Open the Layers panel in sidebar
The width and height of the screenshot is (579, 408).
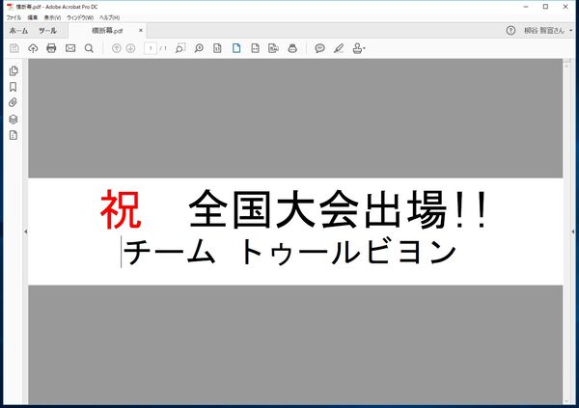point(14,119)
